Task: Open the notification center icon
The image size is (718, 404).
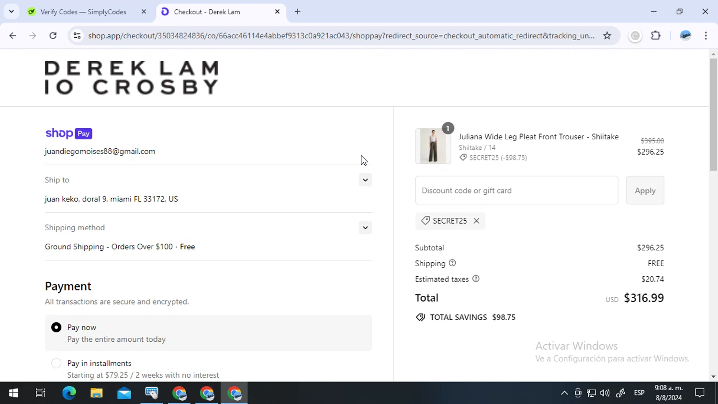Action: point(700,393)
